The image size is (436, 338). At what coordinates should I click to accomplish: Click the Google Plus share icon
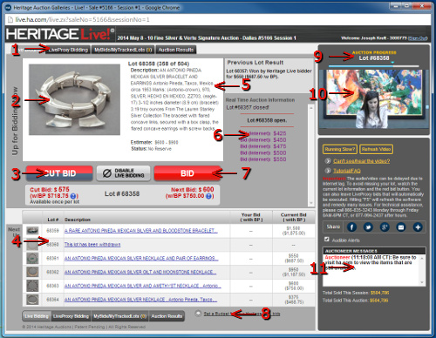tap(385, 227)
